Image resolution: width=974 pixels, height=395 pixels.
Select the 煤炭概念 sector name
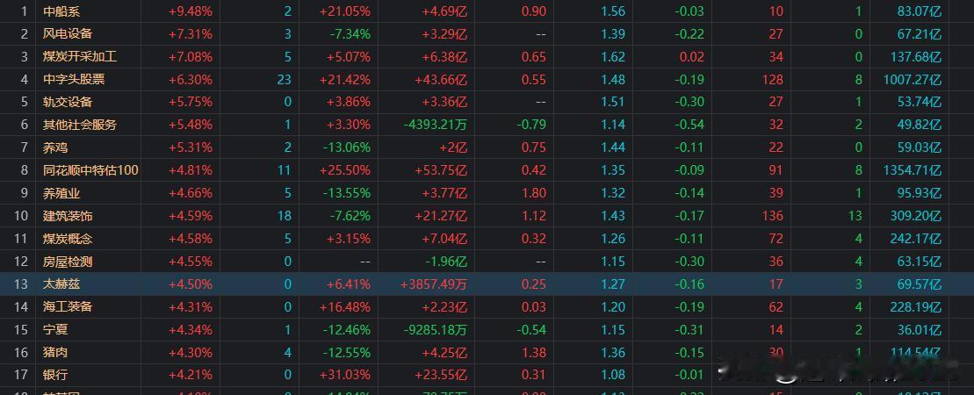(67, 239)
